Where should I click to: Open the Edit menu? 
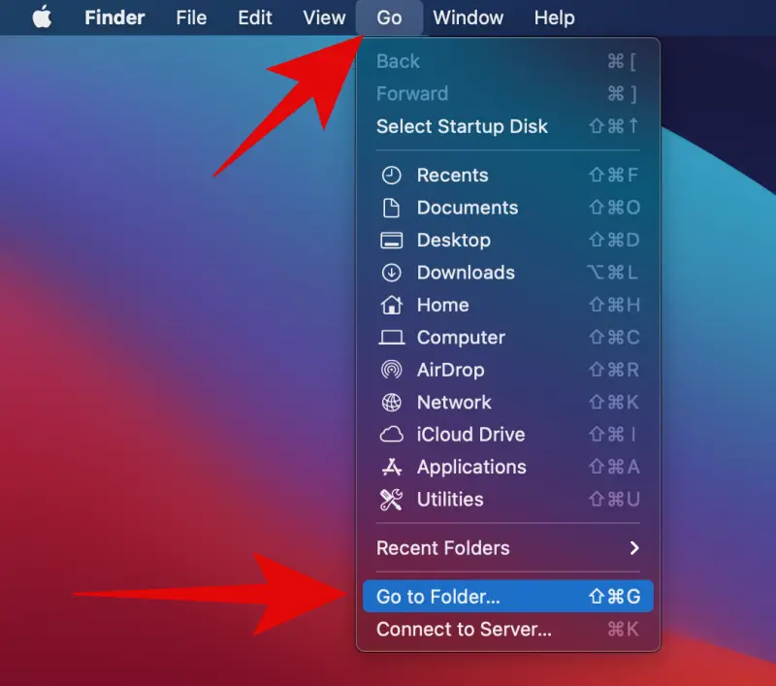254,17
